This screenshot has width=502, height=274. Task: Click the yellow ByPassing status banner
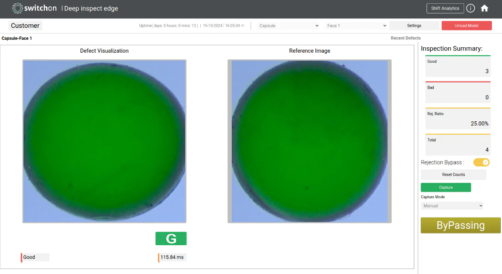click(460, 225)
